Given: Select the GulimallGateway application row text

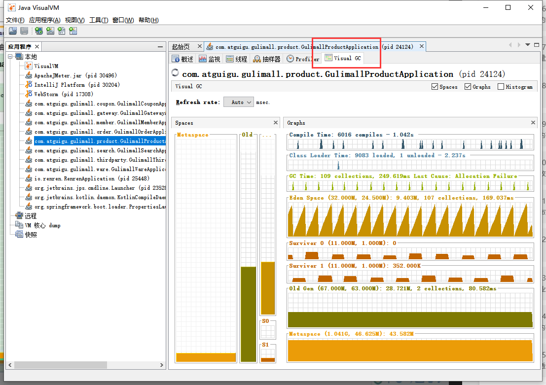Looking at the screenshot, I should point(100,113).
